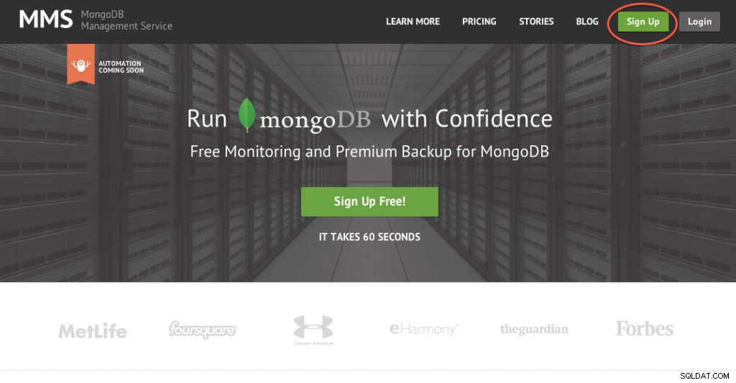
Task: Click the eHarmony customer logo
Action: tap(423, 329)
